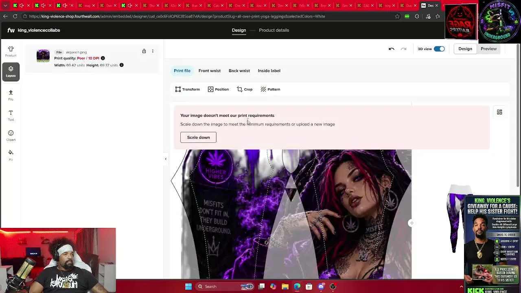Click the taskbar Search box
The width and height of the screenshot is (521, 293).
(x=224, y=286)
